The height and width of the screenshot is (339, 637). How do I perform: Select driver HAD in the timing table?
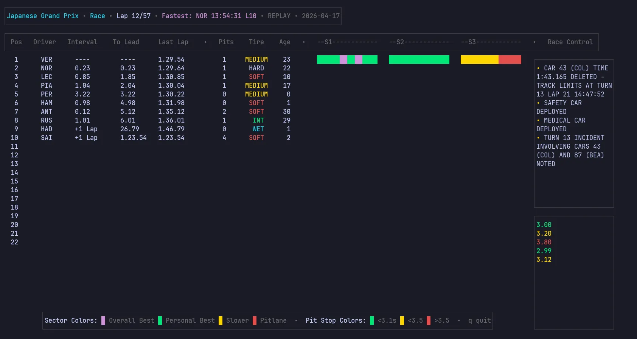47,129
